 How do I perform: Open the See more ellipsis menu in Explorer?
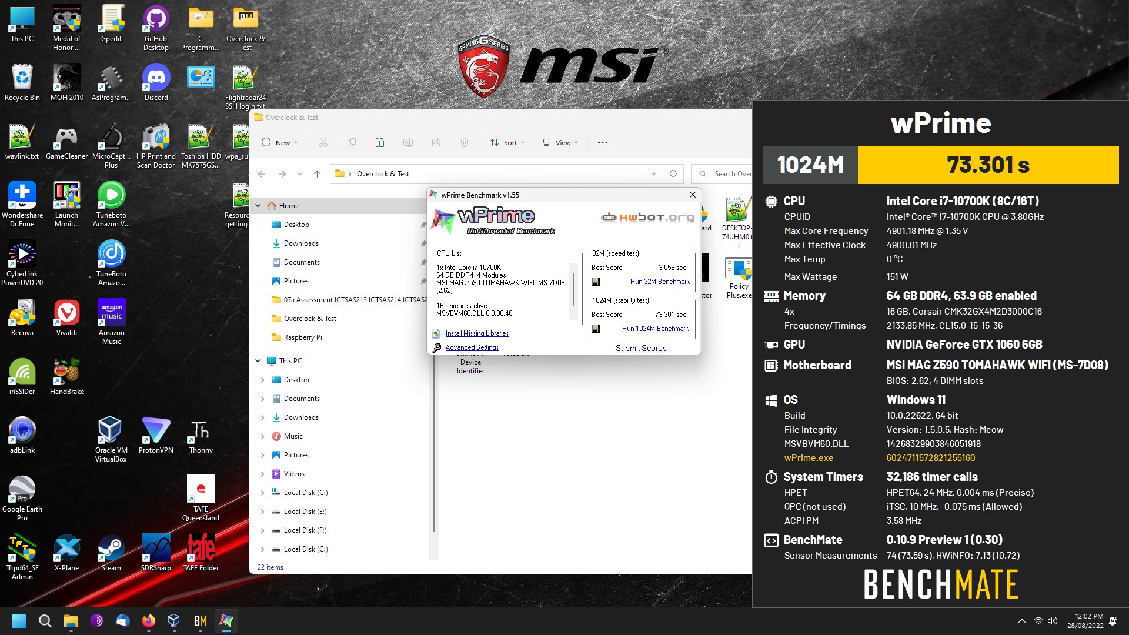click(x=602, y=142)
